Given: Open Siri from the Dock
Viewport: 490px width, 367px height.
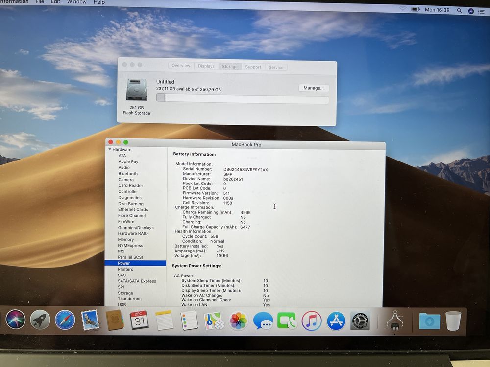Looking at the screenshot, I should (x=15, y=320).
